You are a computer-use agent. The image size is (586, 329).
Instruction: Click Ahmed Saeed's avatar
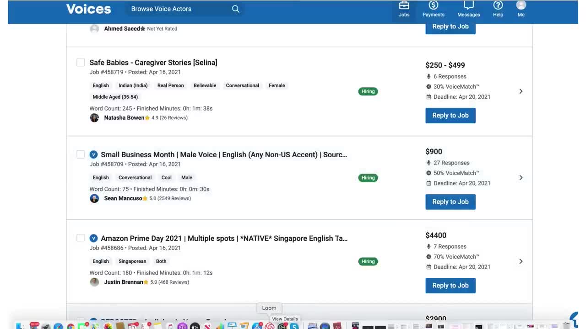point(94,29)
